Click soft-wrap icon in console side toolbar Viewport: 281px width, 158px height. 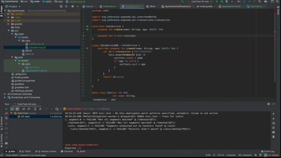(x=274, y=123)
